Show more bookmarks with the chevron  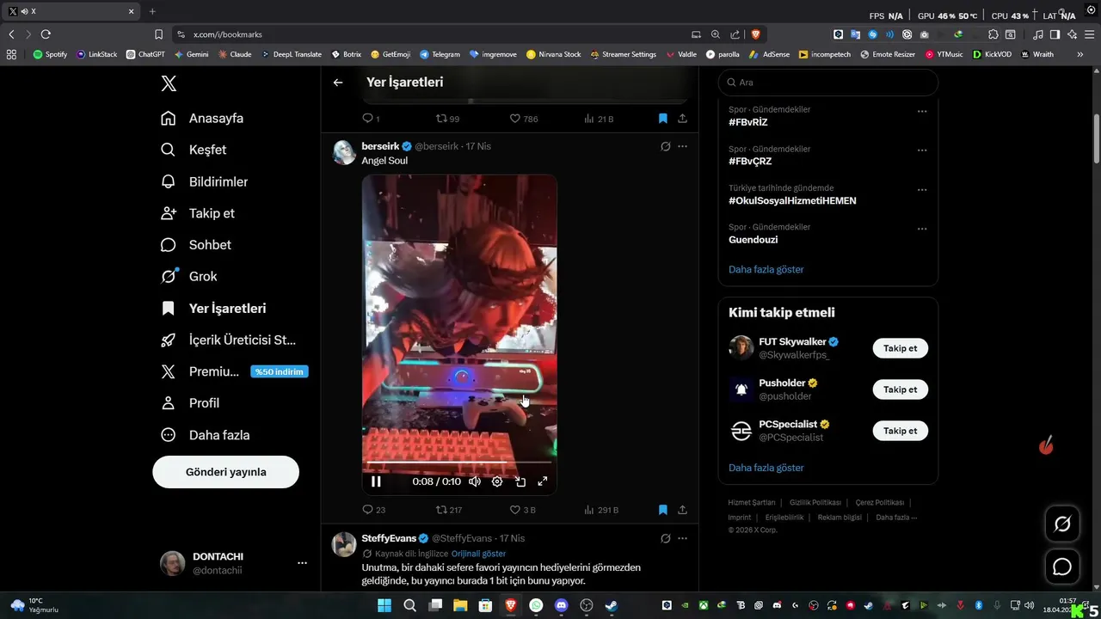[x=1080, y=54]
